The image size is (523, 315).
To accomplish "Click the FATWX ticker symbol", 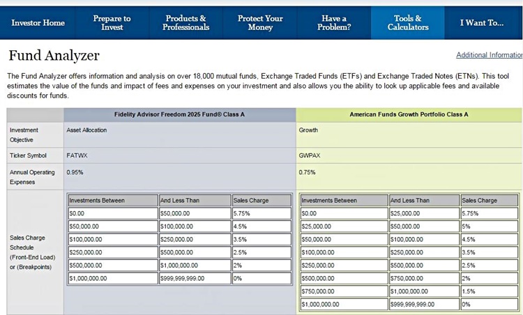I will pyautogui.click(x=77, y=155).
